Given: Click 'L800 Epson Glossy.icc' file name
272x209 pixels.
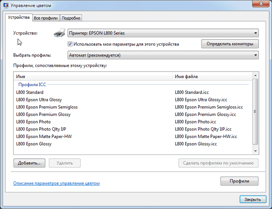Looking at the screenshot, I should pos(195,144).
